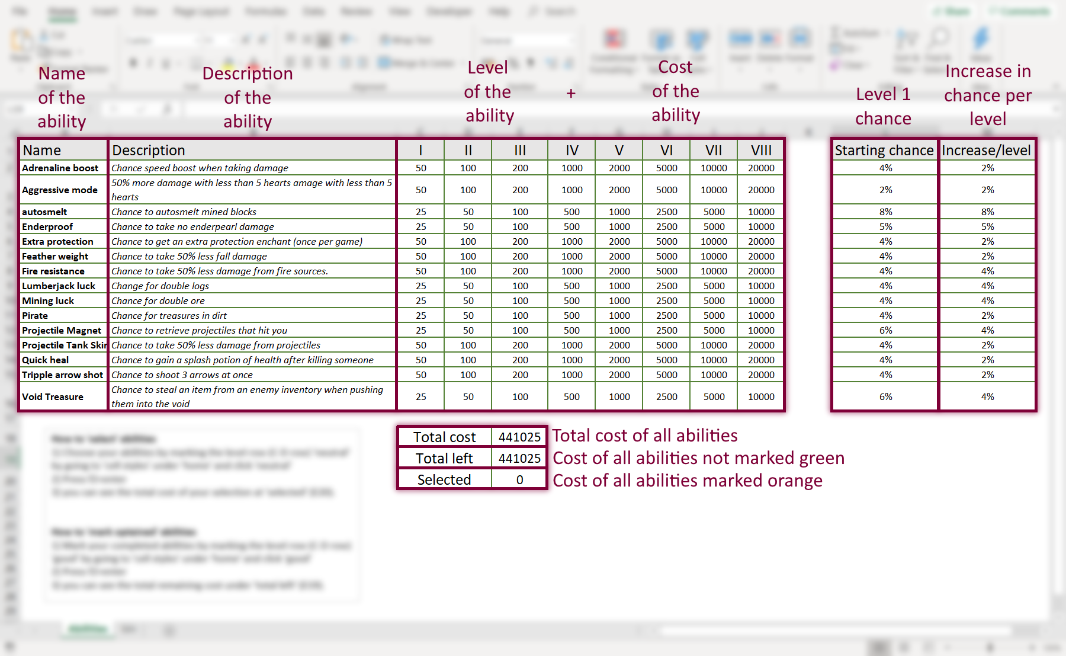Select the Lumberjack luck name cell
Screen dimensions: 1066x656
[63, 286]
